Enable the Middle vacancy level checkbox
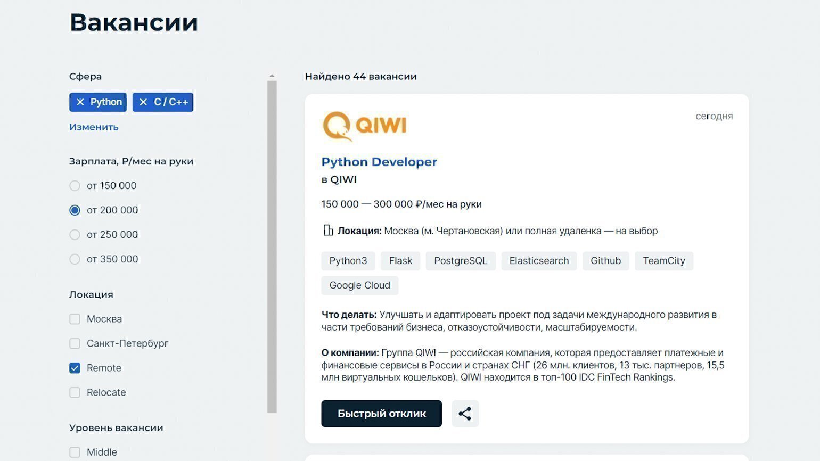Image resolution: width=820 pixels, height=461 pixels. (75, 452)
